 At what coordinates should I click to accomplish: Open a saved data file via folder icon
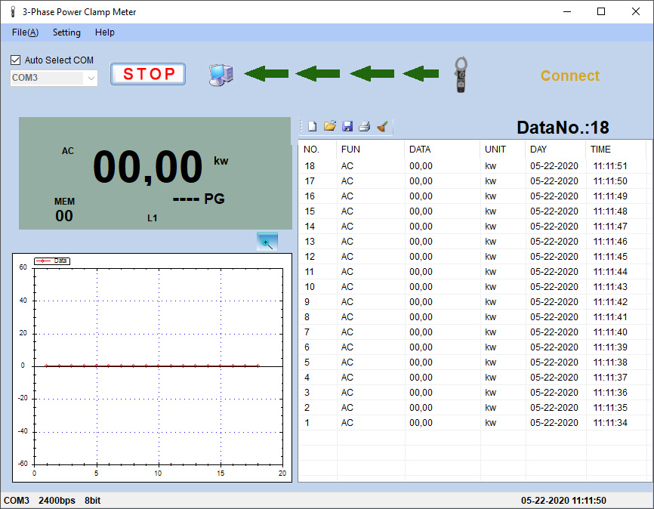[x=330, y=127]
